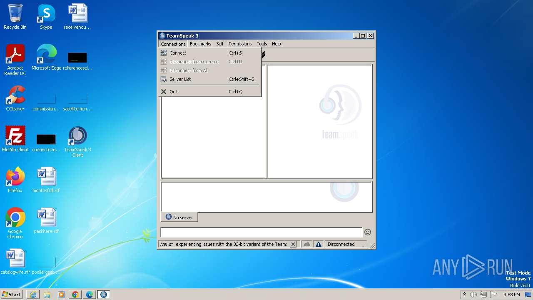
Task: Select the Google Chrome desktop shortcut
Action: pyautogui.click(x=15, y=223)
